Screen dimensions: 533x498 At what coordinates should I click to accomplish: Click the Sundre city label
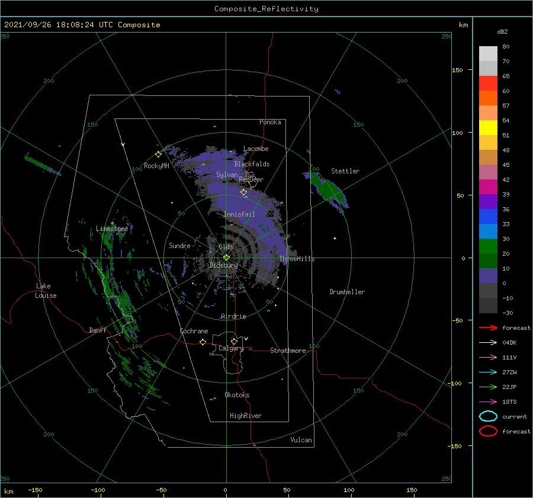point(179,245)
